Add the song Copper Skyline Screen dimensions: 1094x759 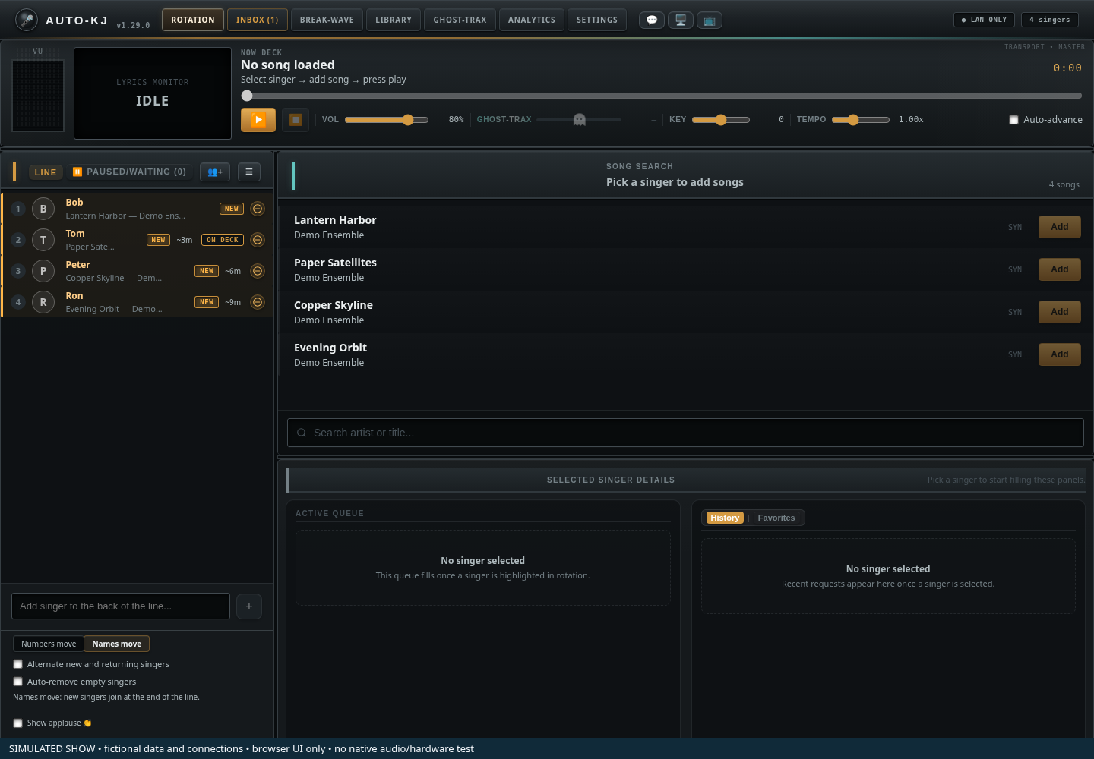pyautogui.click(x=1060, y=312)
